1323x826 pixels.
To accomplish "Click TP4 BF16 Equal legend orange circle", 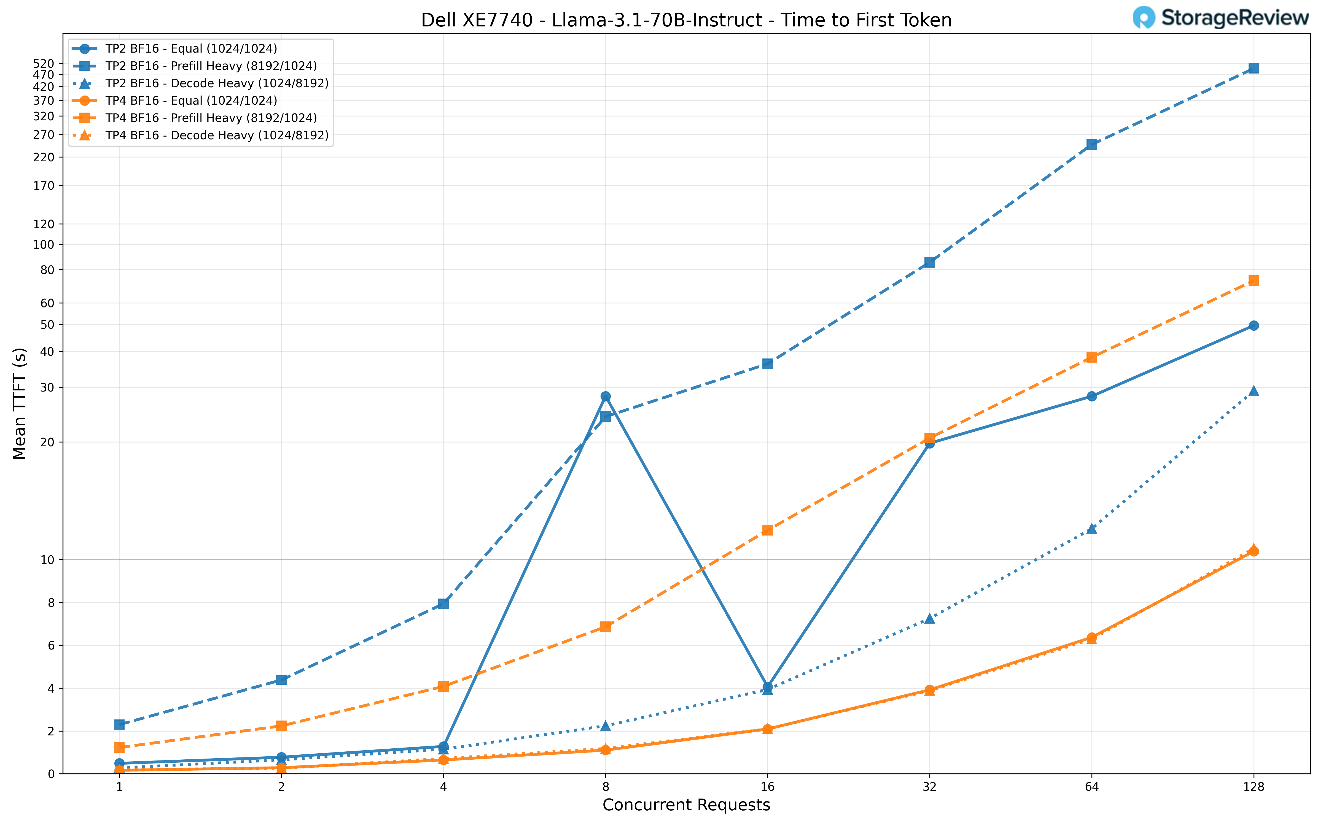I will (x=85, y=100).
